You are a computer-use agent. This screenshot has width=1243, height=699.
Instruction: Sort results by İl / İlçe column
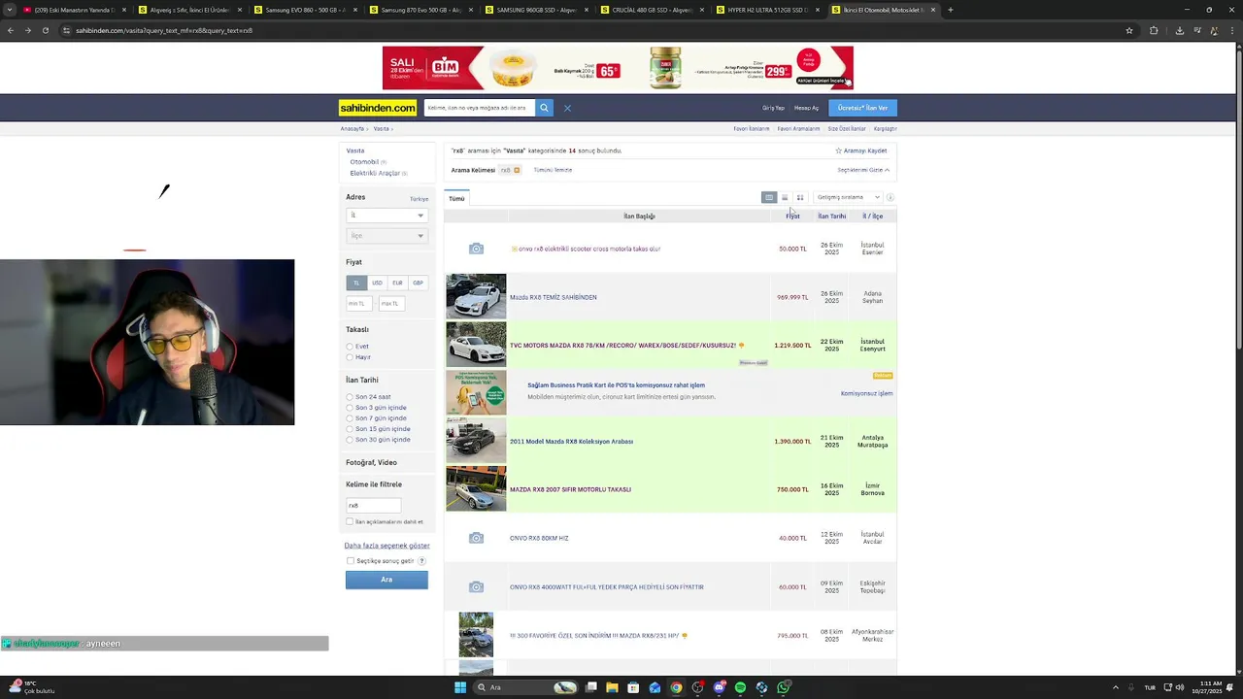[872, 216]
